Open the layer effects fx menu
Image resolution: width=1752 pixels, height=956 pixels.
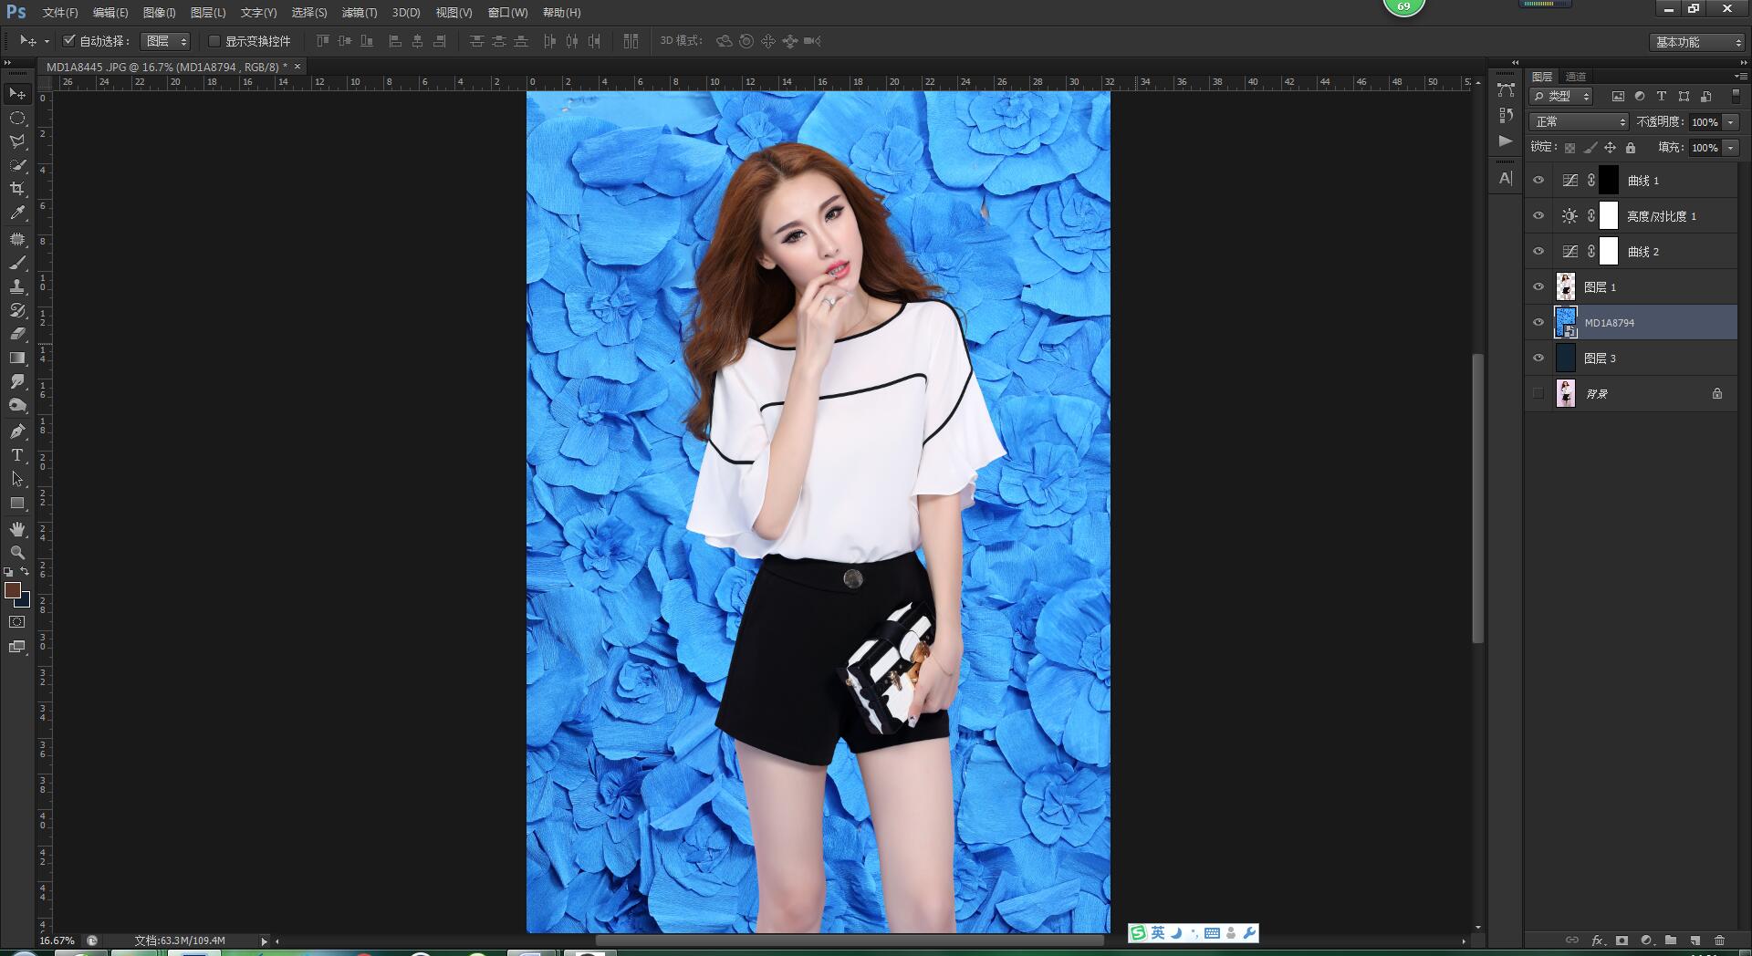1598,940
